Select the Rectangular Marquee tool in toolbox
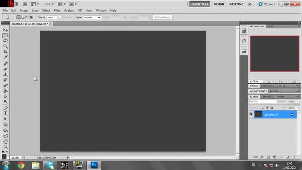 [5, 35]
